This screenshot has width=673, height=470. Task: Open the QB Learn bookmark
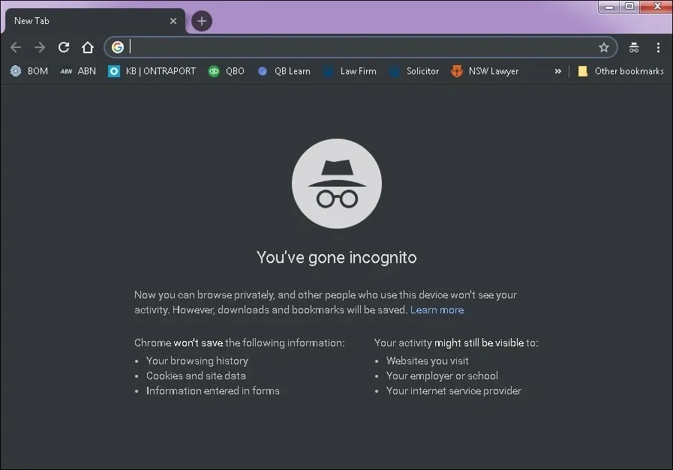(284, 71)
